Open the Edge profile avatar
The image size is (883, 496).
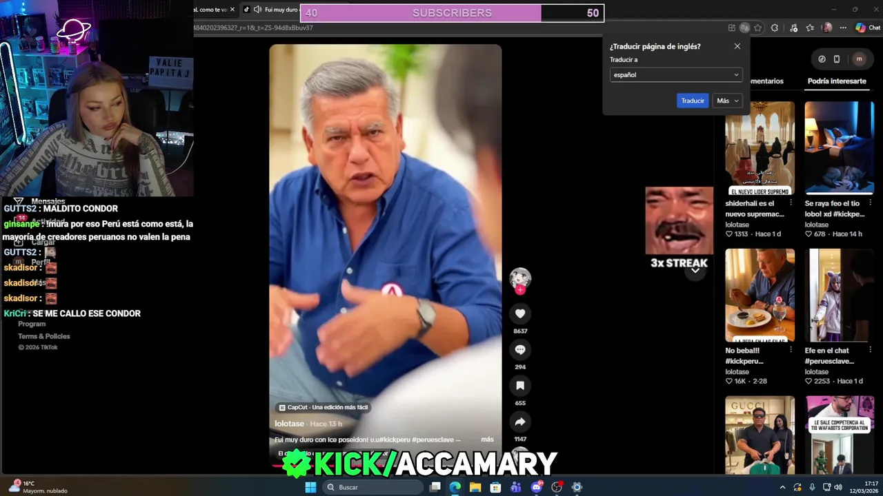(x=827, y=28)
